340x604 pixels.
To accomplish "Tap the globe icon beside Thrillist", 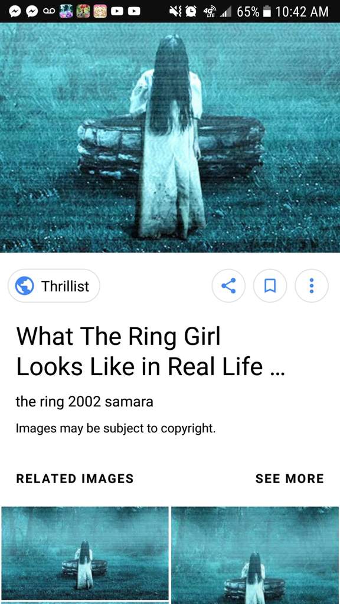I will point(24,286).
